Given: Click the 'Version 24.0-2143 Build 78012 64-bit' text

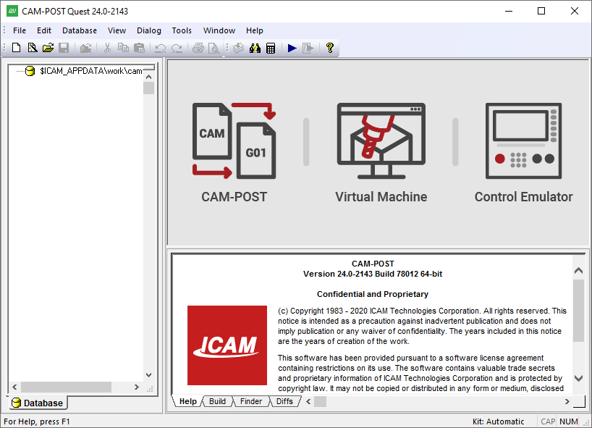Looking at the screenshot, I should [373, 274].
